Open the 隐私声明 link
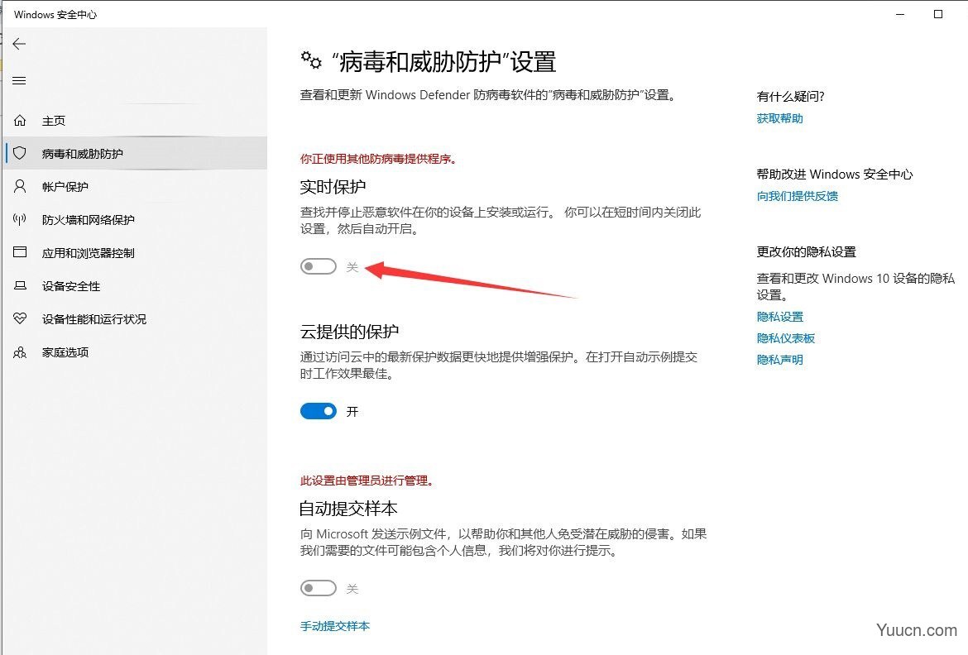This screenshot has height=655, width=968. tap(779, 360)
